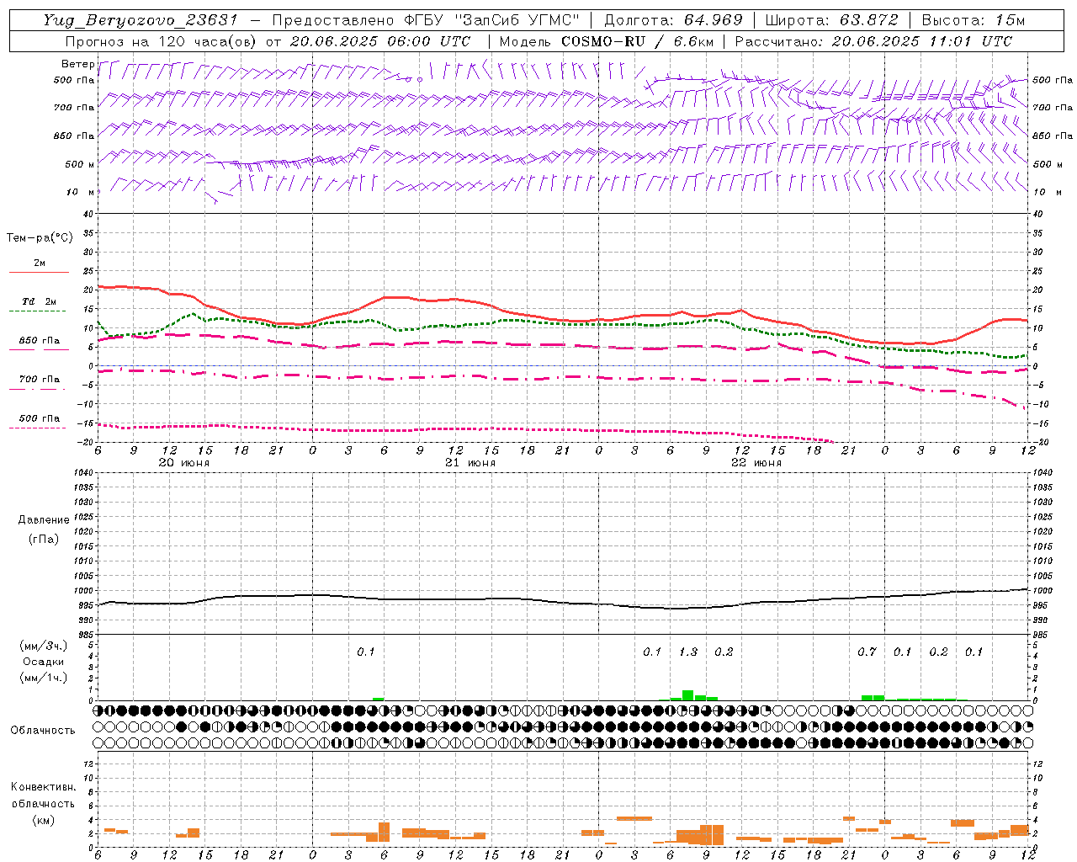
Task: Click the Давление panel label
Action: [x=44, y=520]
